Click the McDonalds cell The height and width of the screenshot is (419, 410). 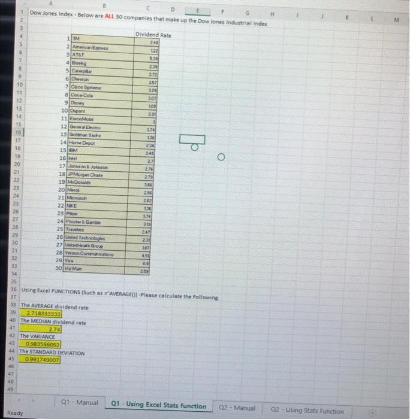[x=98, y=183]
